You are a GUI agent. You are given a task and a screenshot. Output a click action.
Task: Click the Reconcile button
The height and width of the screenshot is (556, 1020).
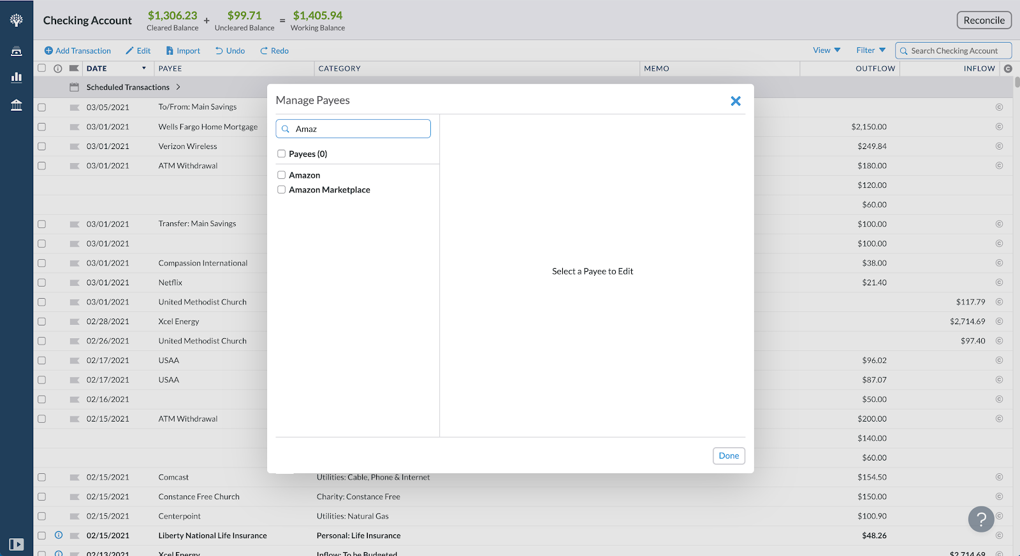click(984, 20)
